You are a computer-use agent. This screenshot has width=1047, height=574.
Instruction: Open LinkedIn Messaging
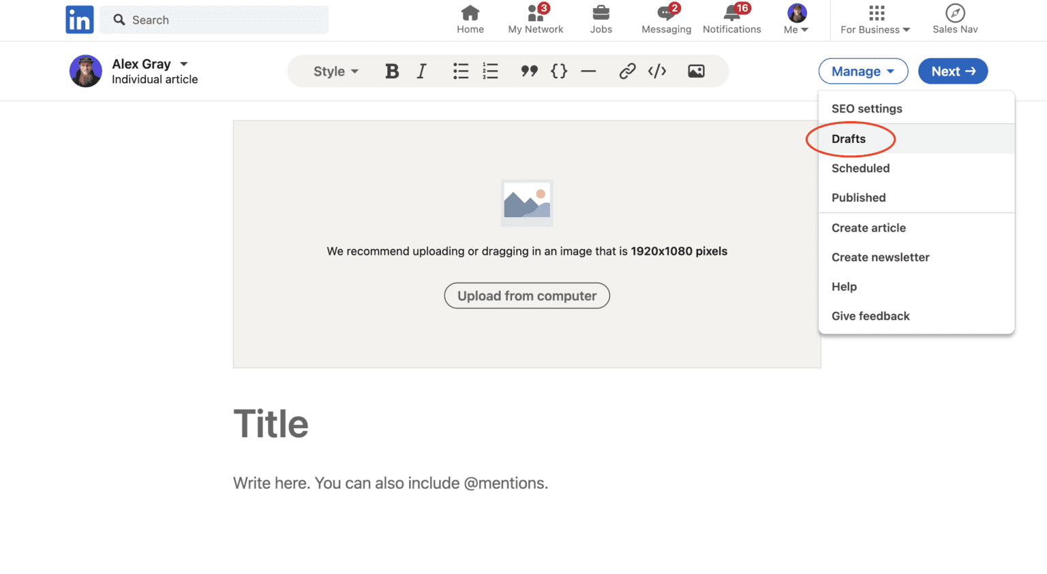tap(666, 20)
